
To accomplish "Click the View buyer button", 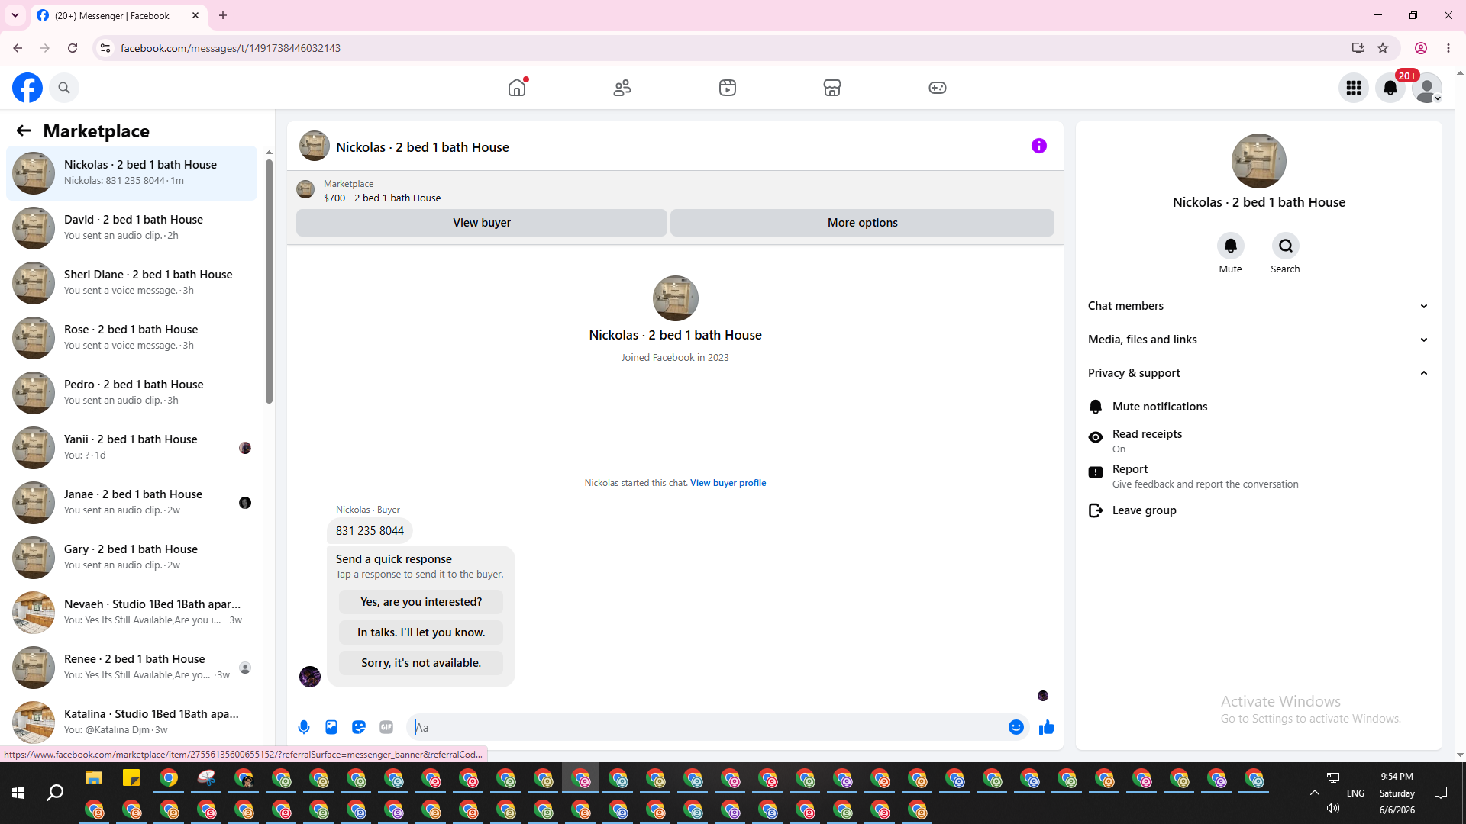I will tap(482, 223).
